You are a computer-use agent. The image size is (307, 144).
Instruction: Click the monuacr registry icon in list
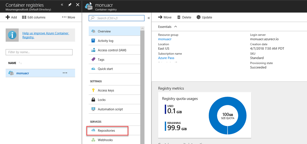[x=11, y=73]
